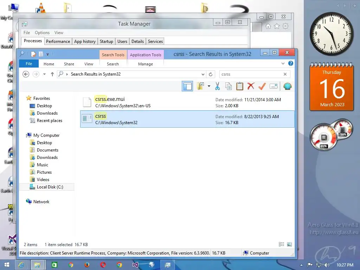Screen dimensions: 360x270
Task: Open the Manage ribbon tab
Action: 146,64
